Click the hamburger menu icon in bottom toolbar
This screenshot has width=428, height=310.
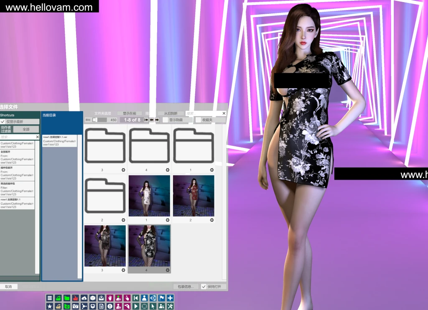(x=50, y=298)
